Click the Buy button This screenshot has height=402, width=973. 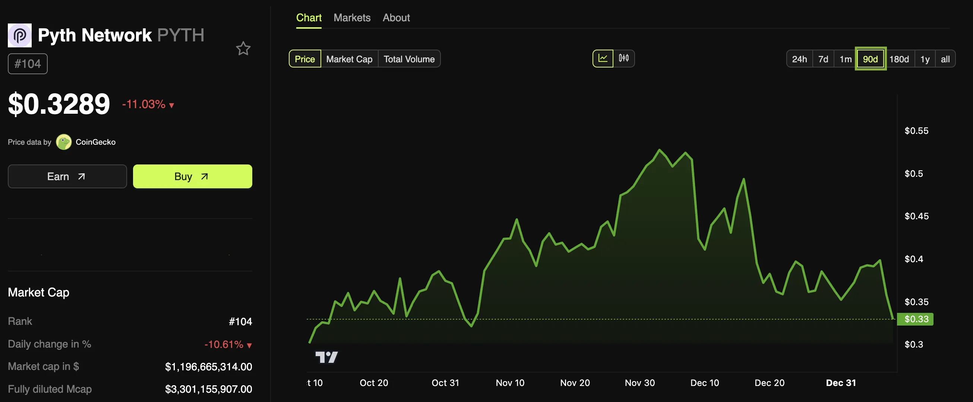pos(193,176)
